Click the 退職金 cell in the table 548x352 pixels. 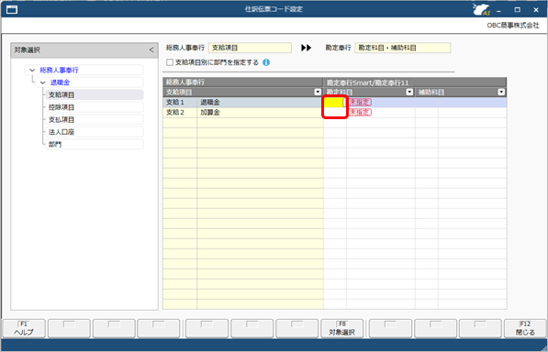pos(260,103)
